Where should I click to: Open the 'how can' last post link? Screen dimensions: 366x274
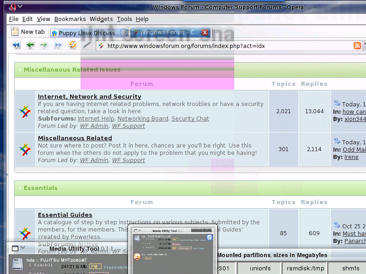(354, 112)
